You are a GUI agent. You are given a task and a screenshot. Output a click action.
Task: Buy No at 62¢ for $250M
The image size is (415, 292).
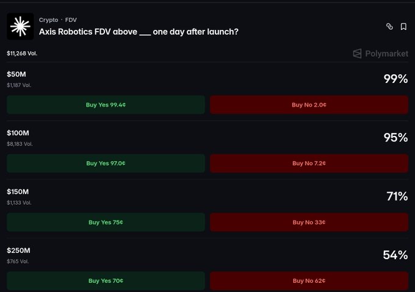(x=309, y=280)
